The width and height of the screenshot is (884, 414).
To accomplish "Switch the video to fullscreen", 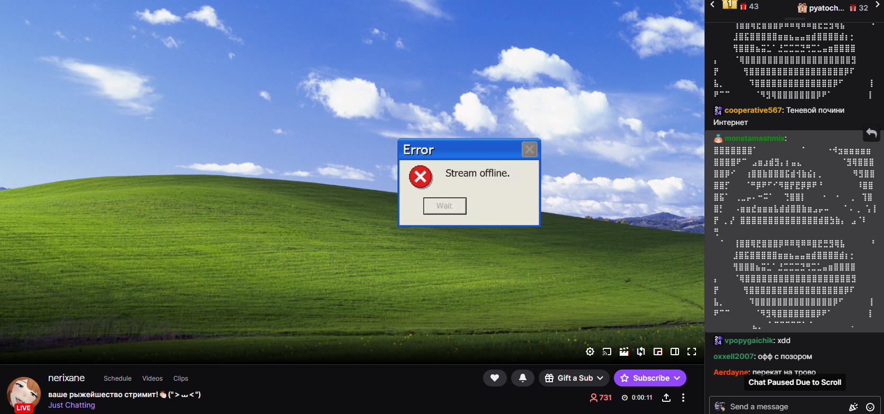I will [692, 352].
